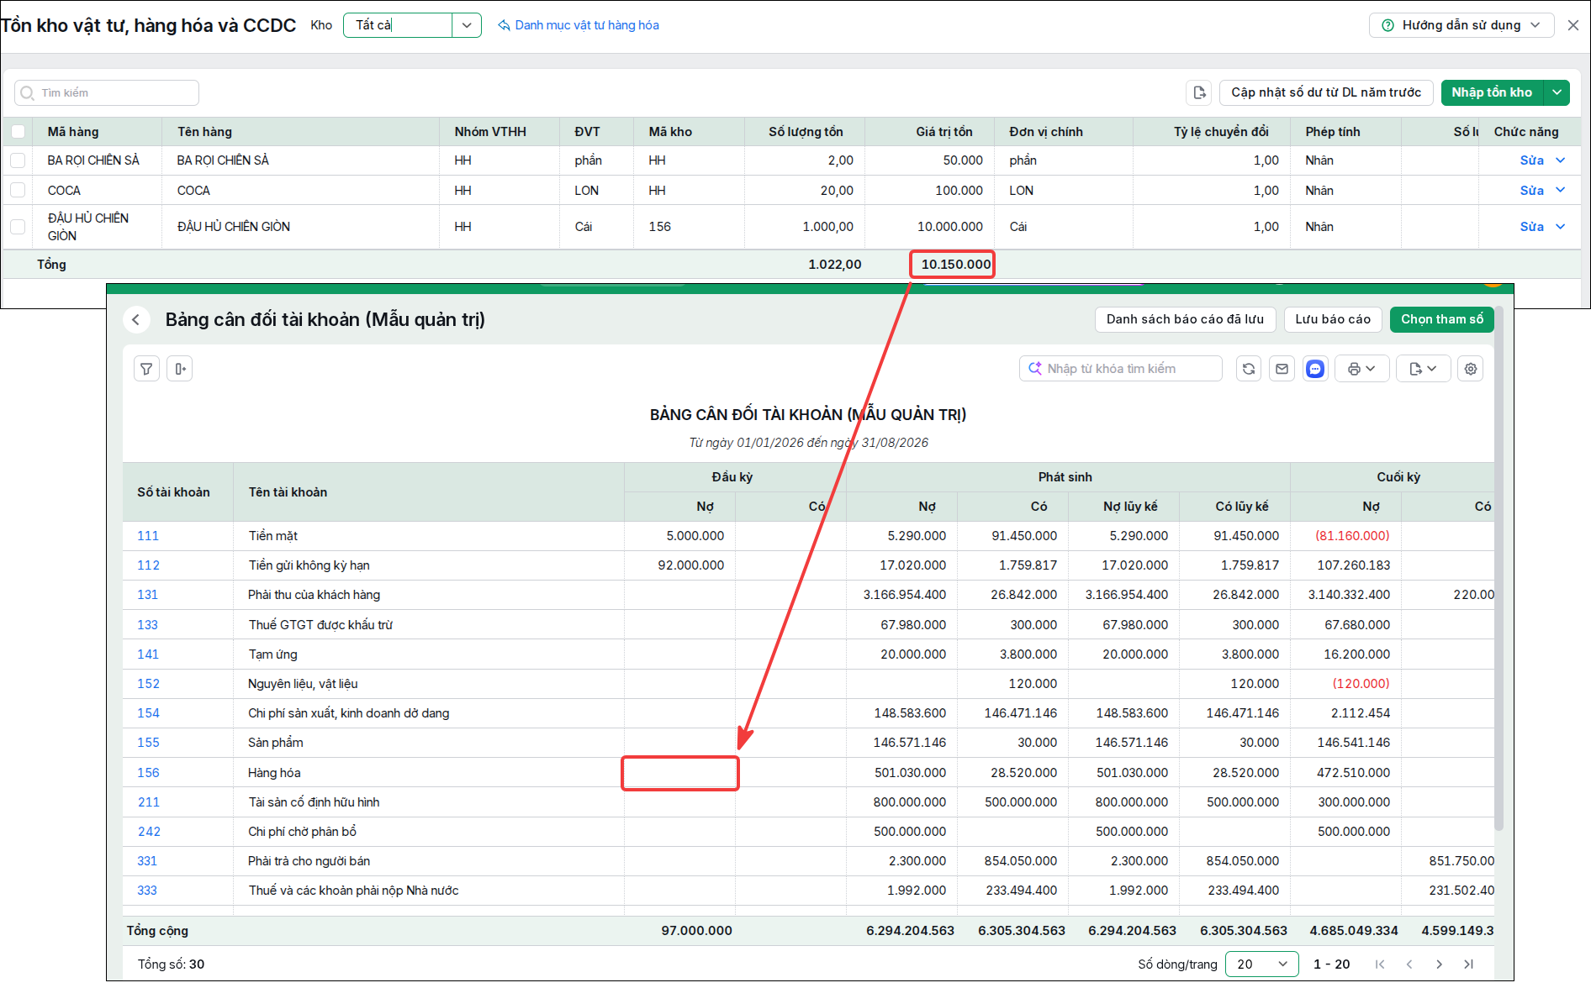Screen dimensions: 1591x988
Task: Open the rows-per-page dropdown showing 20
Action: pyautogui.click(x=1261, y=964)
